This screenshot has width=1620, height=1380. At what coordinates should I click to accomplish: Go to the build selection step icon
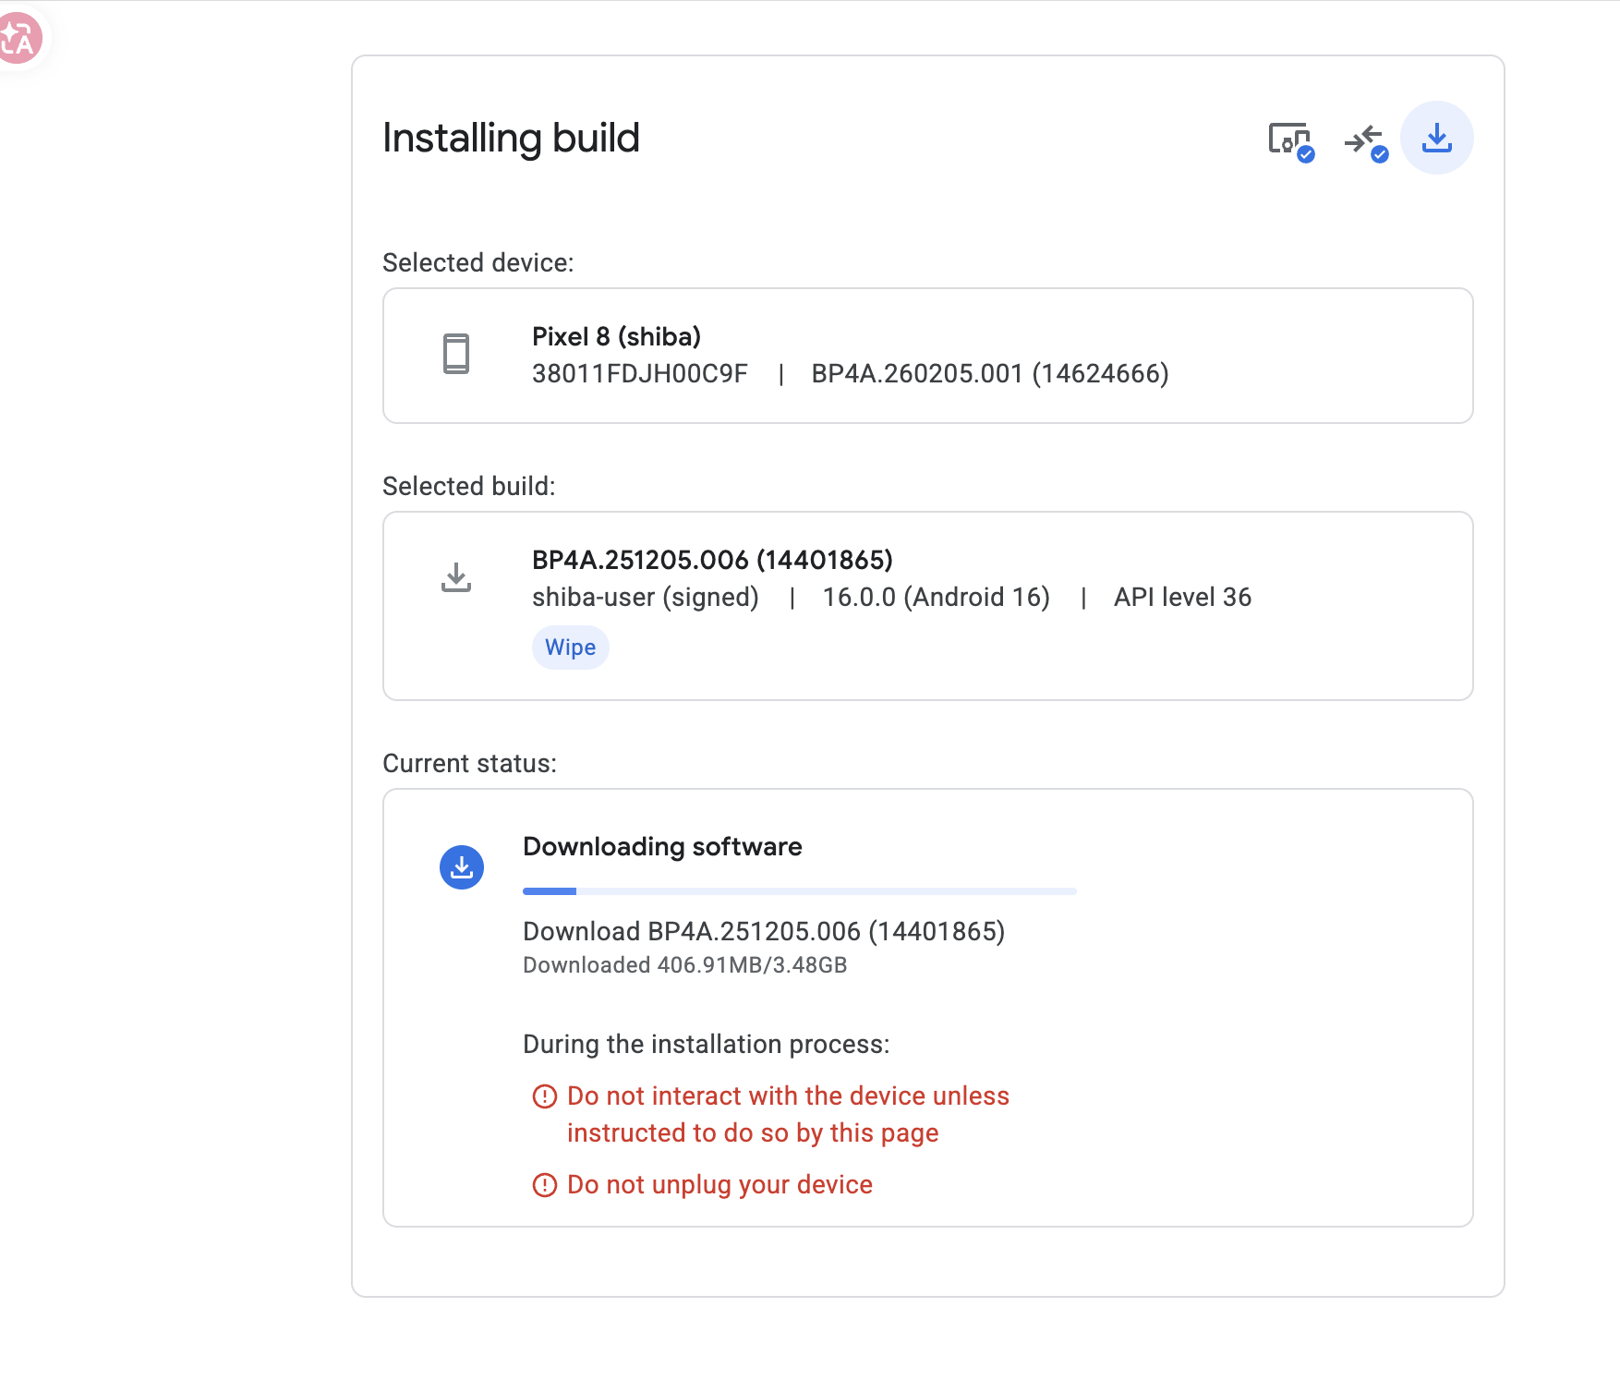(1364, 139)
